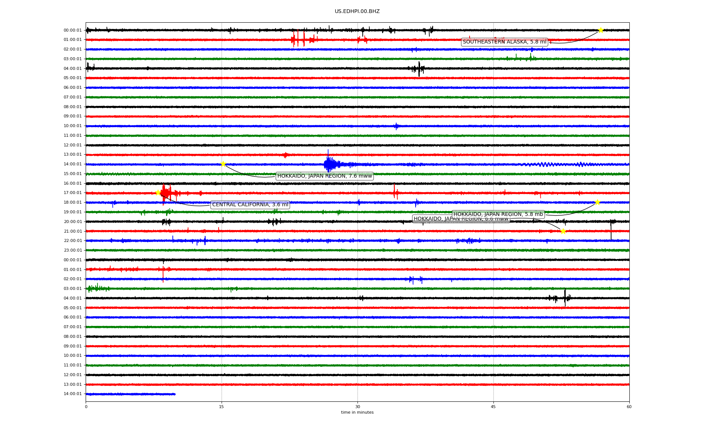715x446 pixels.
Task: Click the first 23:00:01 row label
Action: click(x=73, y=251)
